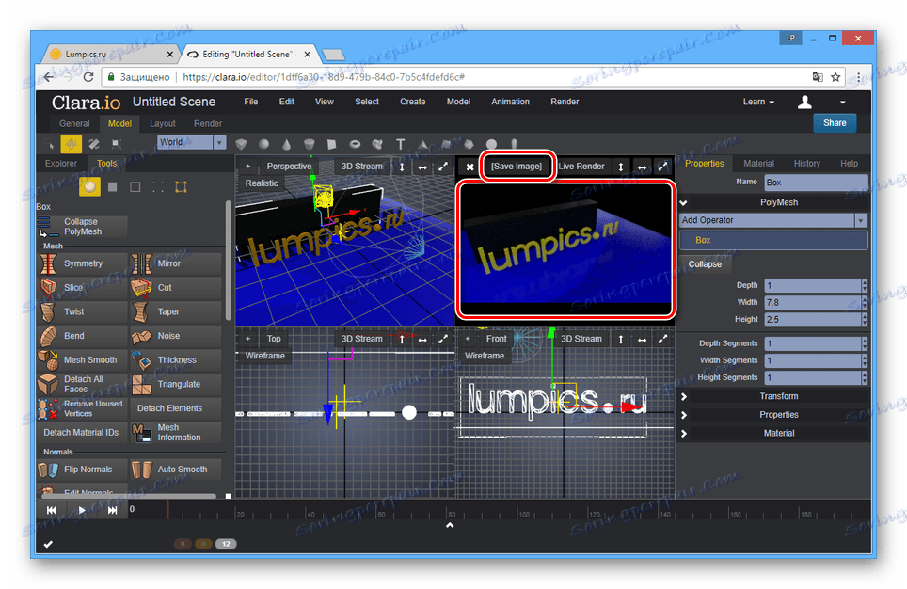Activate the Rotate transform tool

[94, 144]
